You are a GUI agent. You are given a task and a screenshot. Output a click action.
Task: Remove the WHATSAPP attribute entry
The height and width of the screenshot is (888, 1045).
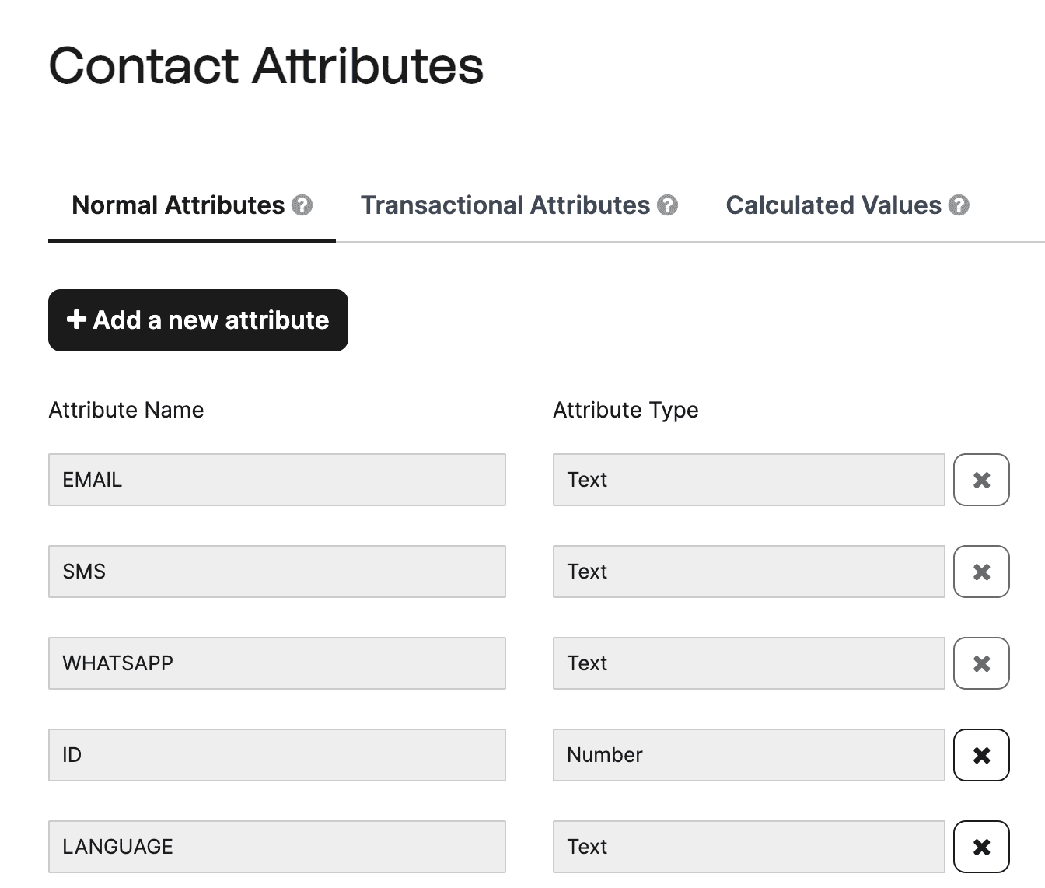980,663
